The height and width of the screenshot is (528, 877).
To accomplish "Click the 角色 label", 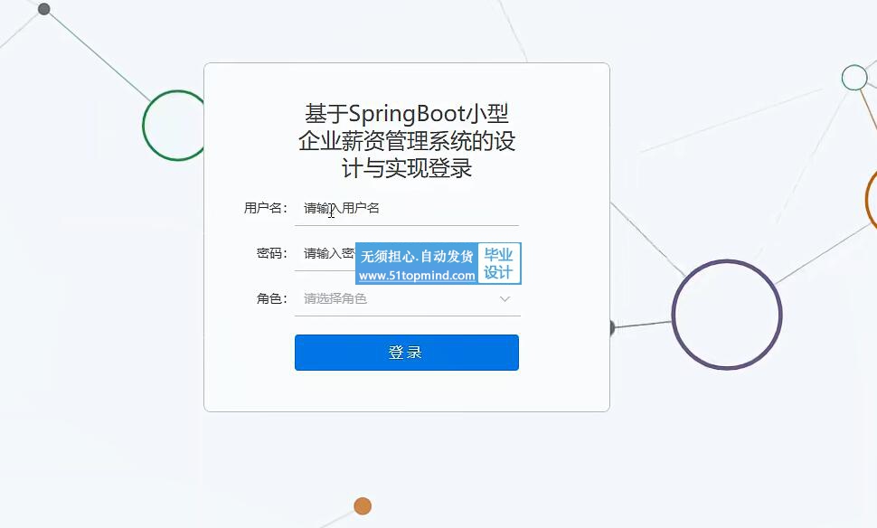I will coord(272,298).
